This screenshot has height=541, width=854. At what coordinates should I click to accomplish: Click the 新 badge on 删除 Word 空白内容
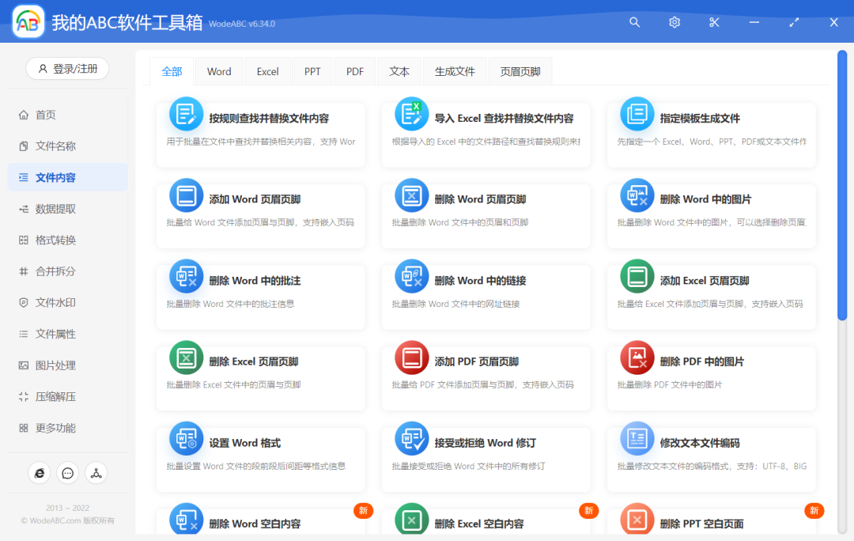pos(363,510)
